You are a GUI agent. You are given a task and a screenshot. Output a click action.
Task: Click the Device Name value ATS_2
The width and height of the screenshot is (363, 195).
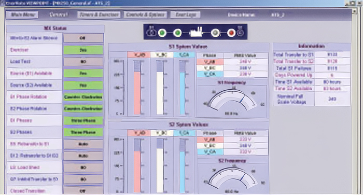[x=277, y=15]
